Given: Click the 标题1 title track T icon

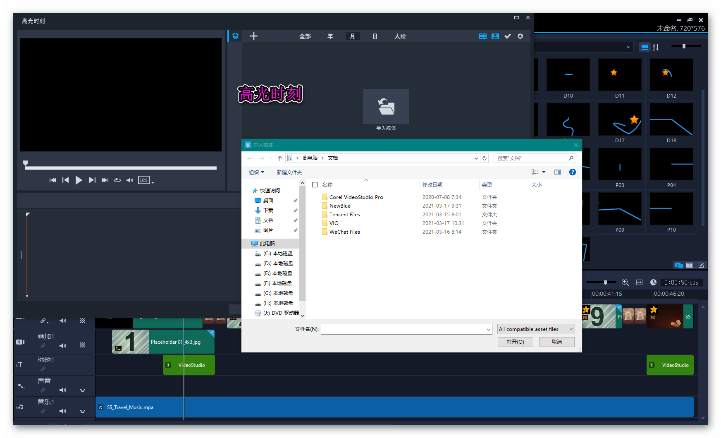Looking at the screenshot, I should [x=19, y=365].
